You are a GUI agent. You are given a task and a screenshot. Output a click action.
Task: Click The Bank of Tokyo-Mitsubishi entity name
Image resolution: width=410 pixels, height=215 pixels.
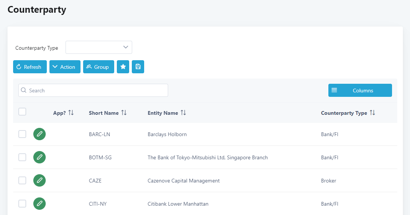[207, 157]
